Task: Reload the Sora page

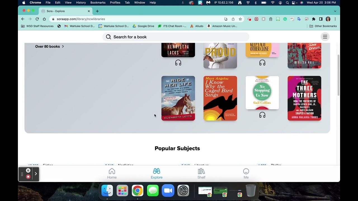Action: click(x=37, y=19)
